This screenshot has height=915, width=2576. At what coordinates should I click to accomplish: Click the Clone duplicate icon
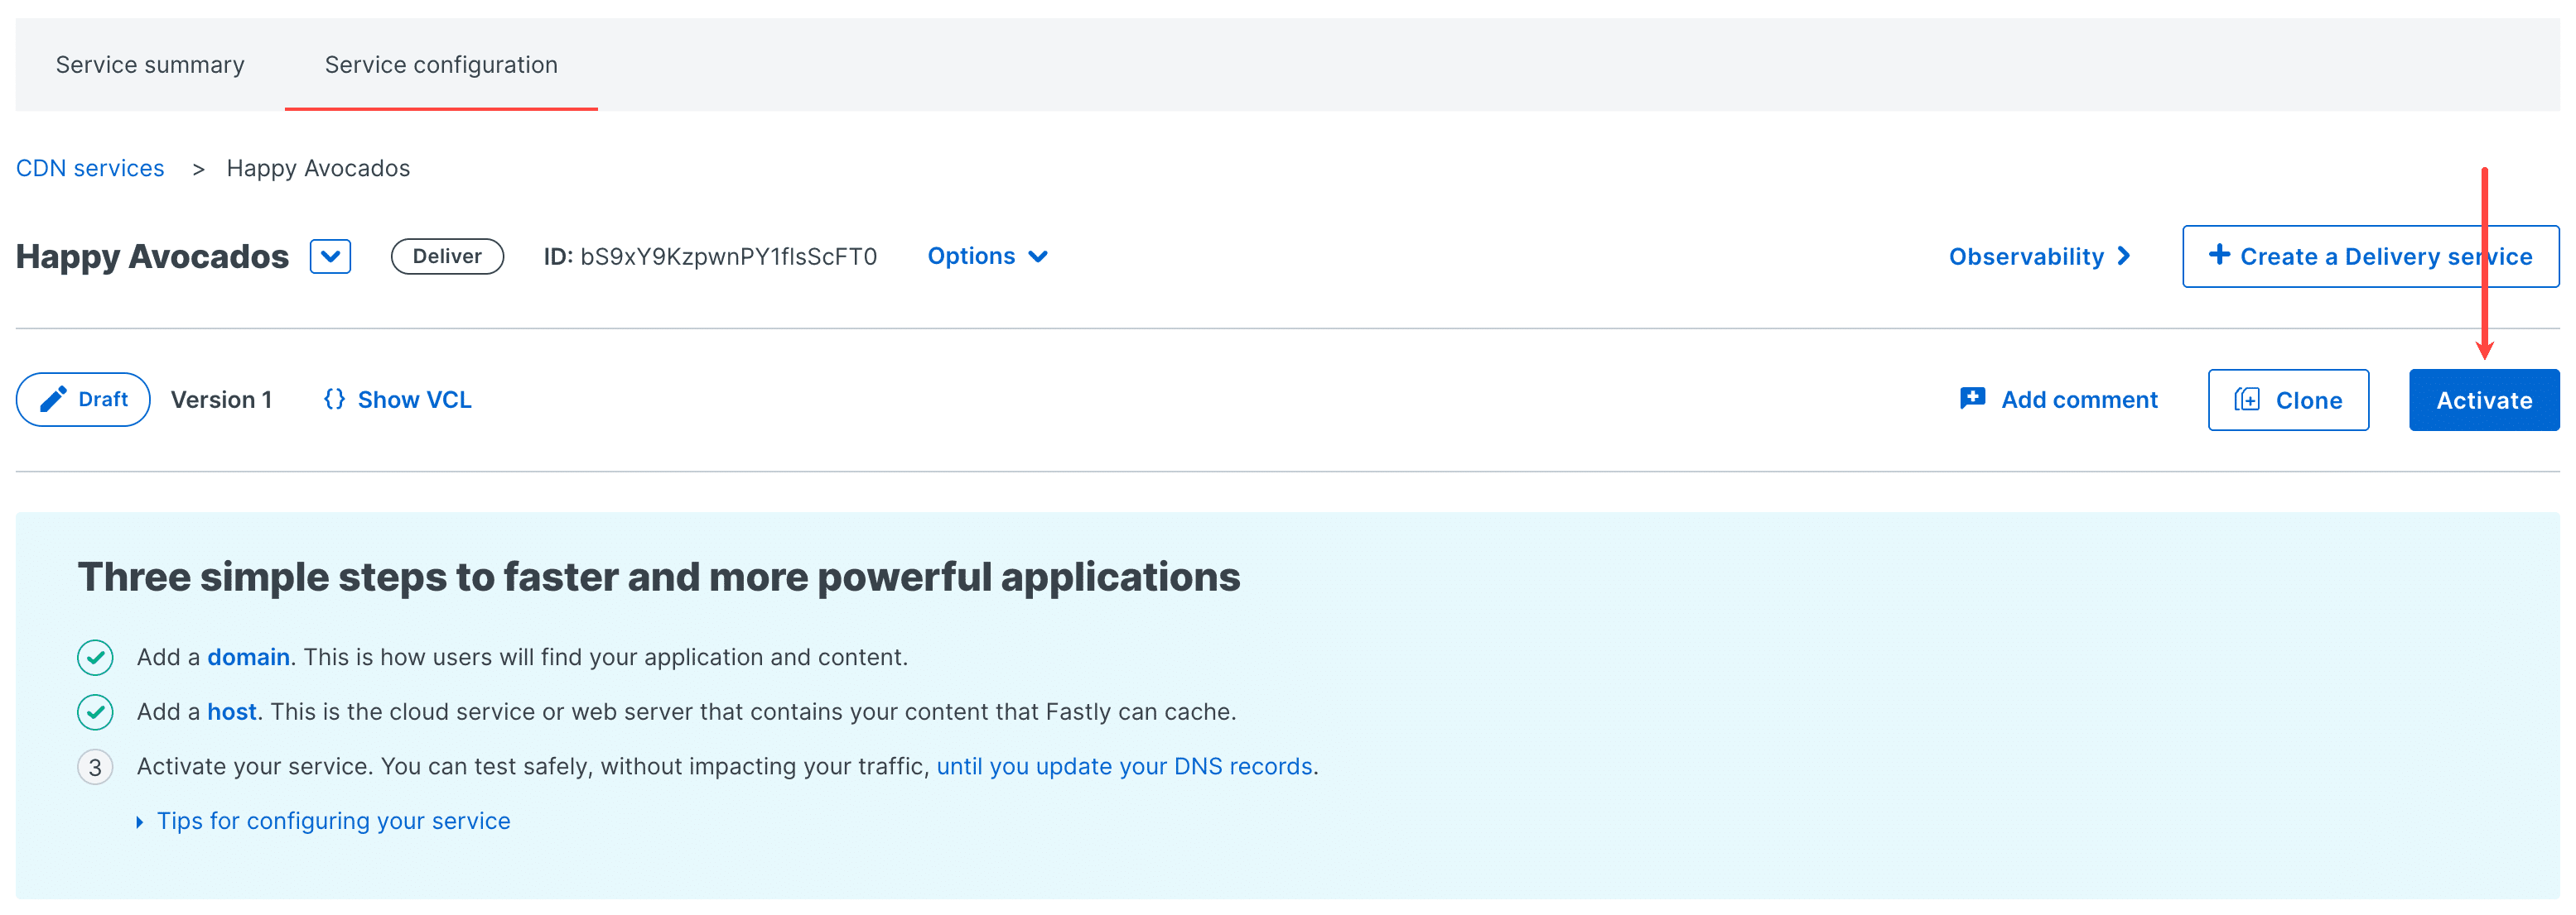(2246, 400)
